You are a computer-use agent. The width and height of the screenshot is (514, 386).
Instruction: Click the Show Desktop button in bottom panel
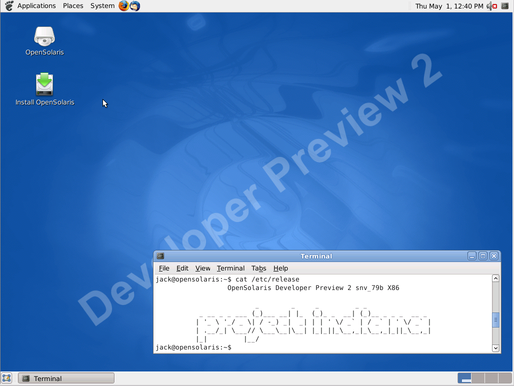(x=6, y=378)
